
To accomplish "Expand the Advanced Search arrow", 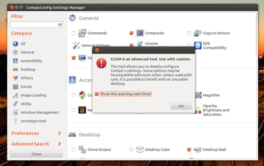I will coord(60,144).
